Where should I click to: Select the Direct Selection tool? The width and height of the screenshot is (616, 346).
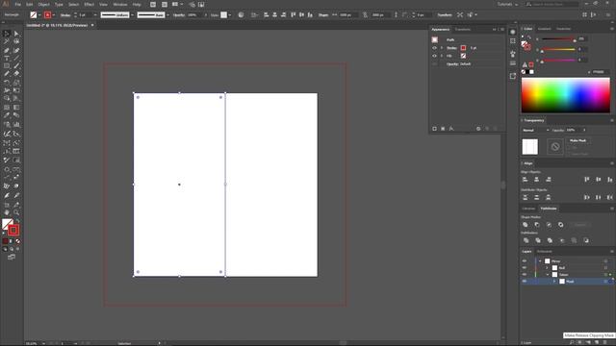(16, 34)
